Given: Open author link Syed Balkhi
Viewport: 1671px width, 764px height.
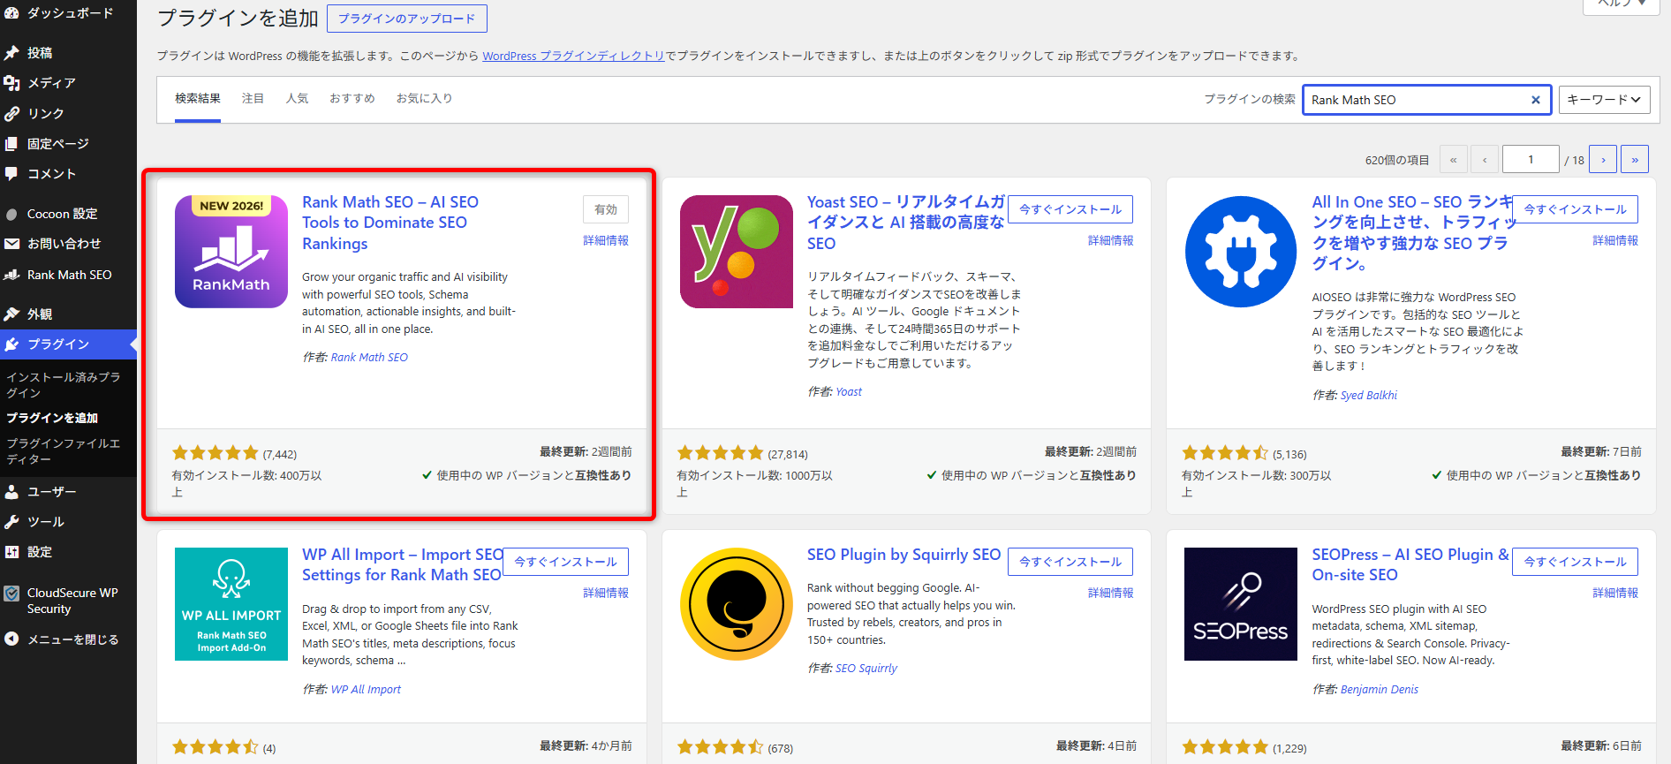Looking at the screenshot, I should 1369,396.
